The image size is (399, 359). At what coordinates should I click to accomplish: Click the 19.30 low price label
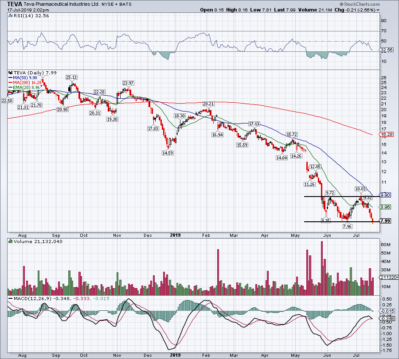point(112,119)
